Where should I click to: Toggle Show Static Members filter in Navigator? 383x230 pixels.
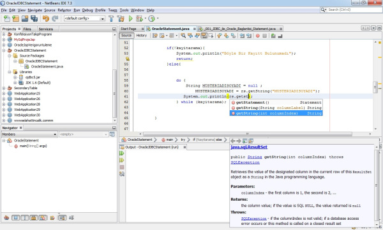pos(24,217)
